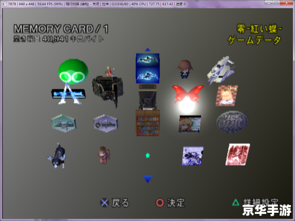Viewport: 295px width, 221px height.
Task: Select the dark arcade cabinet save icon
Action: pos(147,97)
